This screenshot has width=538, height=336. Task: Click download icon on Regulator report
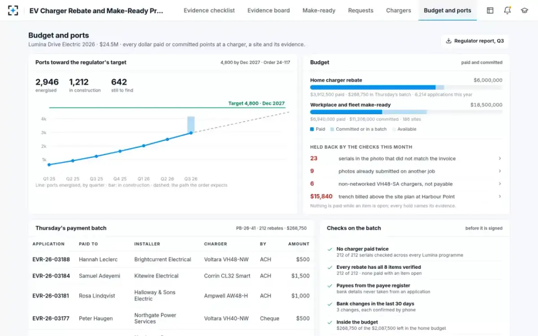point(449,41)
